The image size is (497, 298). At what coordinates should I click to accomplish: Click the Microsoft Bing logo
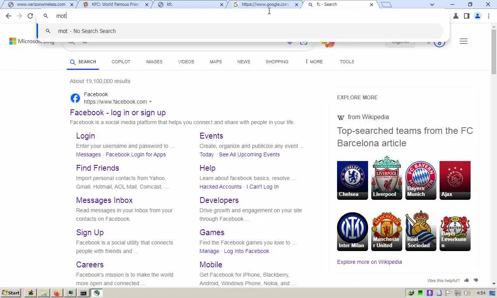(32, 41)
